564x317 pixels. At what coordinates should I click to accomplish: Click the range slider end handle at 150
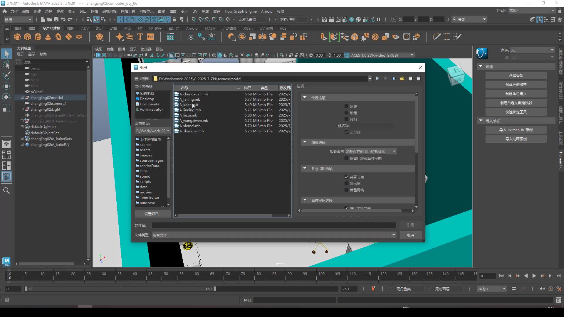point(215,289)
